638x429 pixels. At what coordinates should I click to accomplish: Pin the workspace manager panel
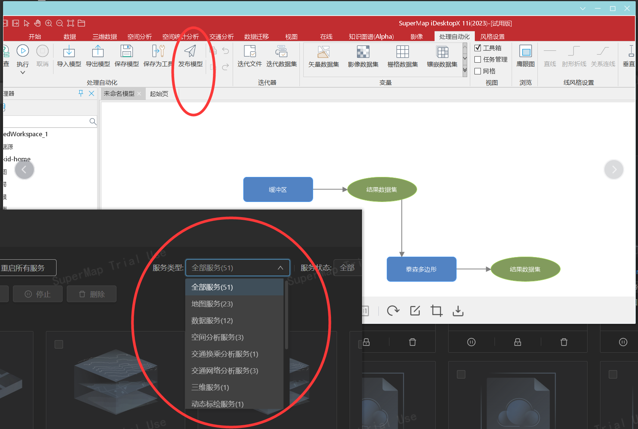(81, 93)
